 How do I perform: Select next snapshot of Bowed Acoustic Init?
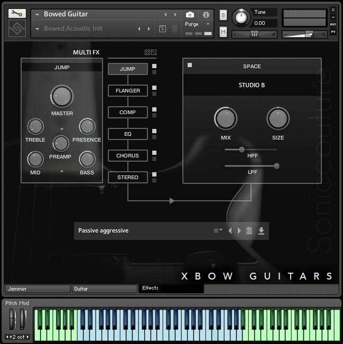click(149, 29)
